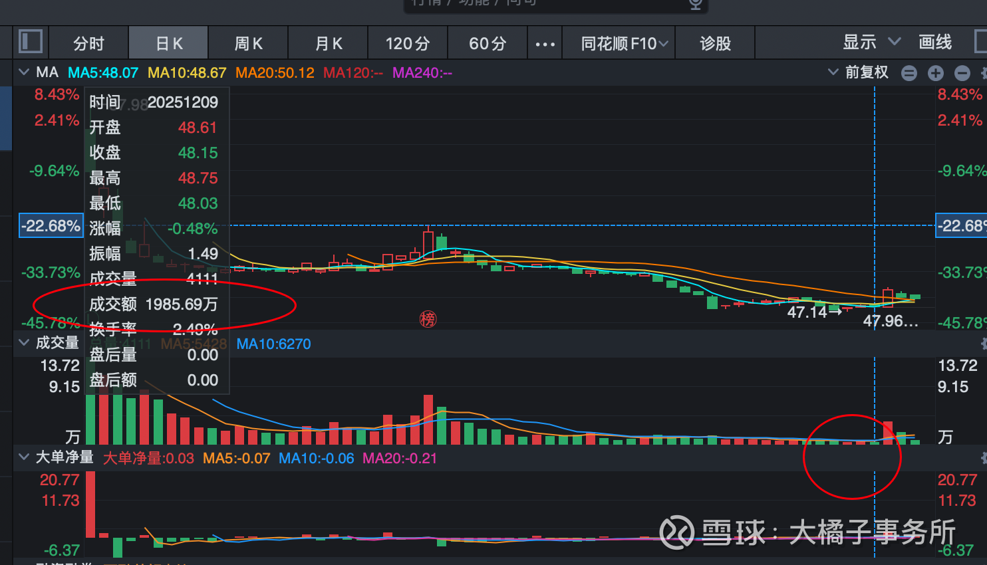Switch to the 分时 intraday tab
Image resolution: width=987 pixels, height=565 pixels.
(88, 43)
